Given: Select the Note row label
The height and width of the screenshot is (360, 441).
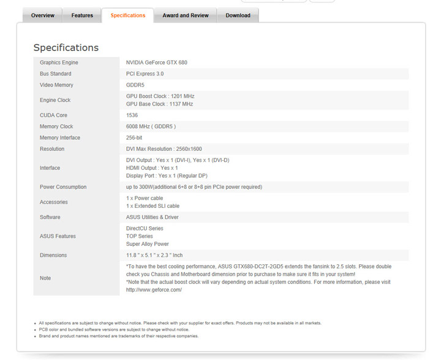Looking at the screenshot, I should pyautogui.click(x=45, y=278).
